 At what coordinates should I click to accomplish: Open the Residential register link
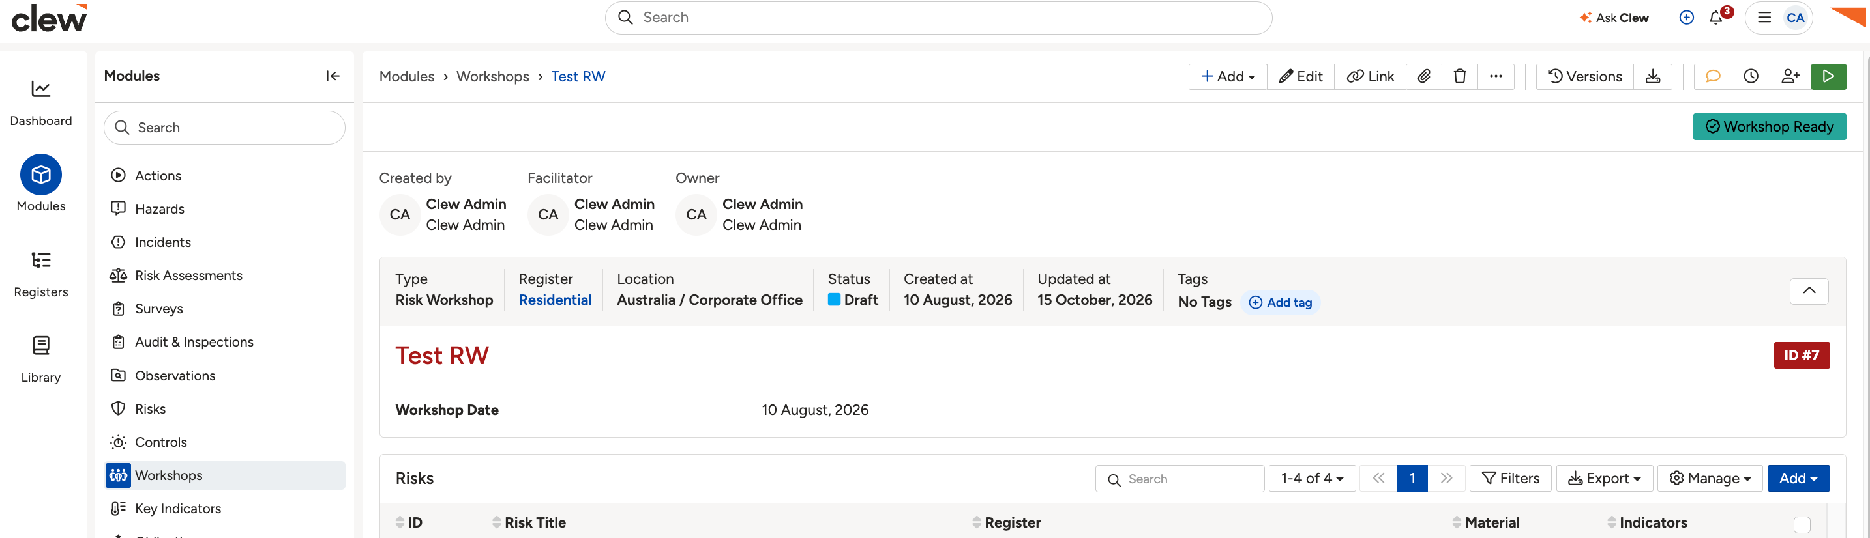(x=555, y=300)
